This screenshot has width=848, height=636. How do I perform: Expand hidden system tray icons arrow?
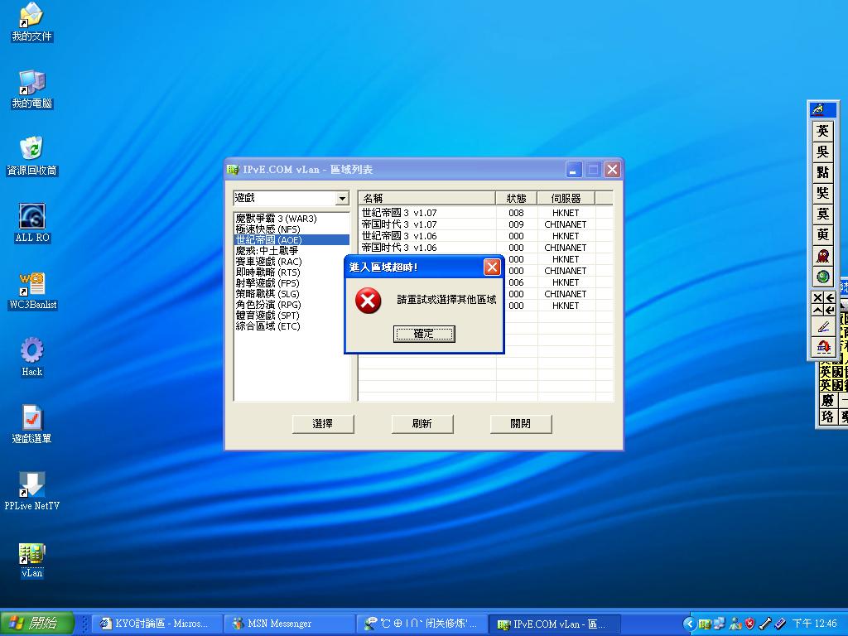tap(689, 624)
